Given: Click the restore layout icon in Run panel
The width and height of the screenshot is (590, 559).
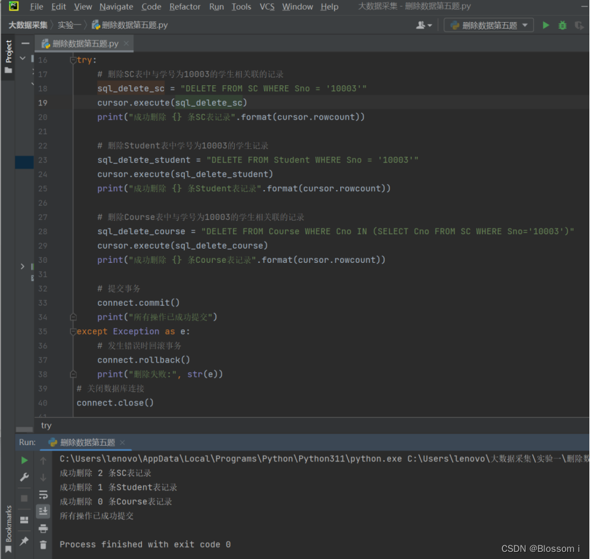Looking at the screenshot, I should pyautogui.click(x=25, y=520).
